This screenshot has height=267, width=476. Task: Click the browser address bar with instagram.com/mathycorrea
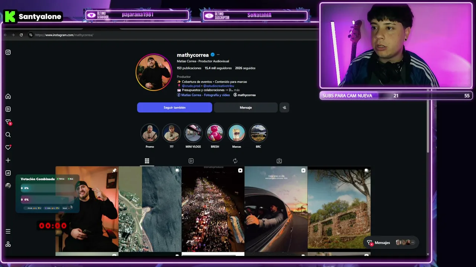[64, 35]
